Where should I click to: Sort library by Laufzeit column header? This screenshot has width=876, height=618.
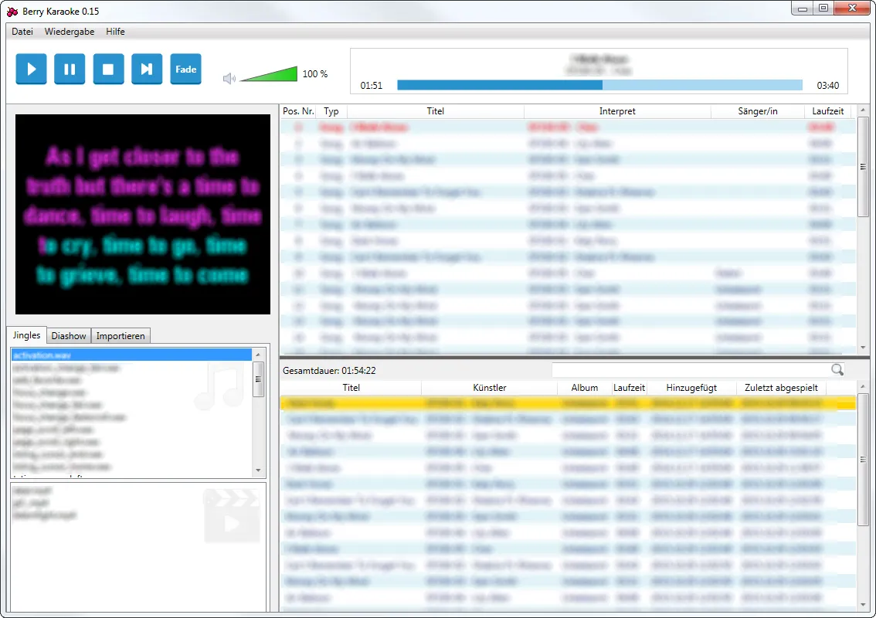tap(629, 388)
